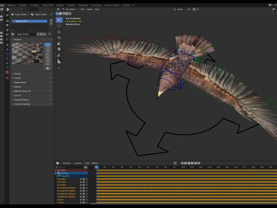Play the animation forward
277x208 pixels.
192,163
